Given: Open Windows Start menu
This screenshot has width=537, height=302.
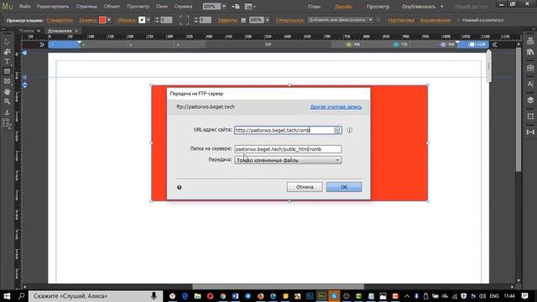Looking at the screenshot, I should [7, 296].
